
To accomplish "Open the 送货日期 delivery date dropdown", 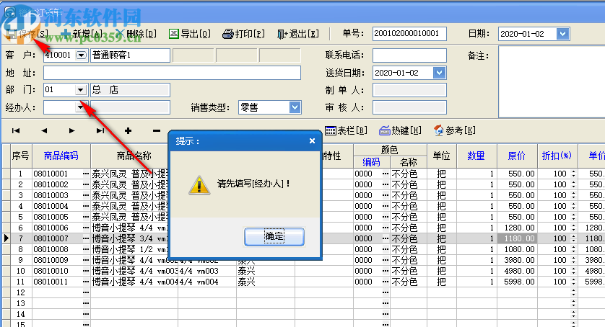I will pyautogui.click(x=439, y=73).
